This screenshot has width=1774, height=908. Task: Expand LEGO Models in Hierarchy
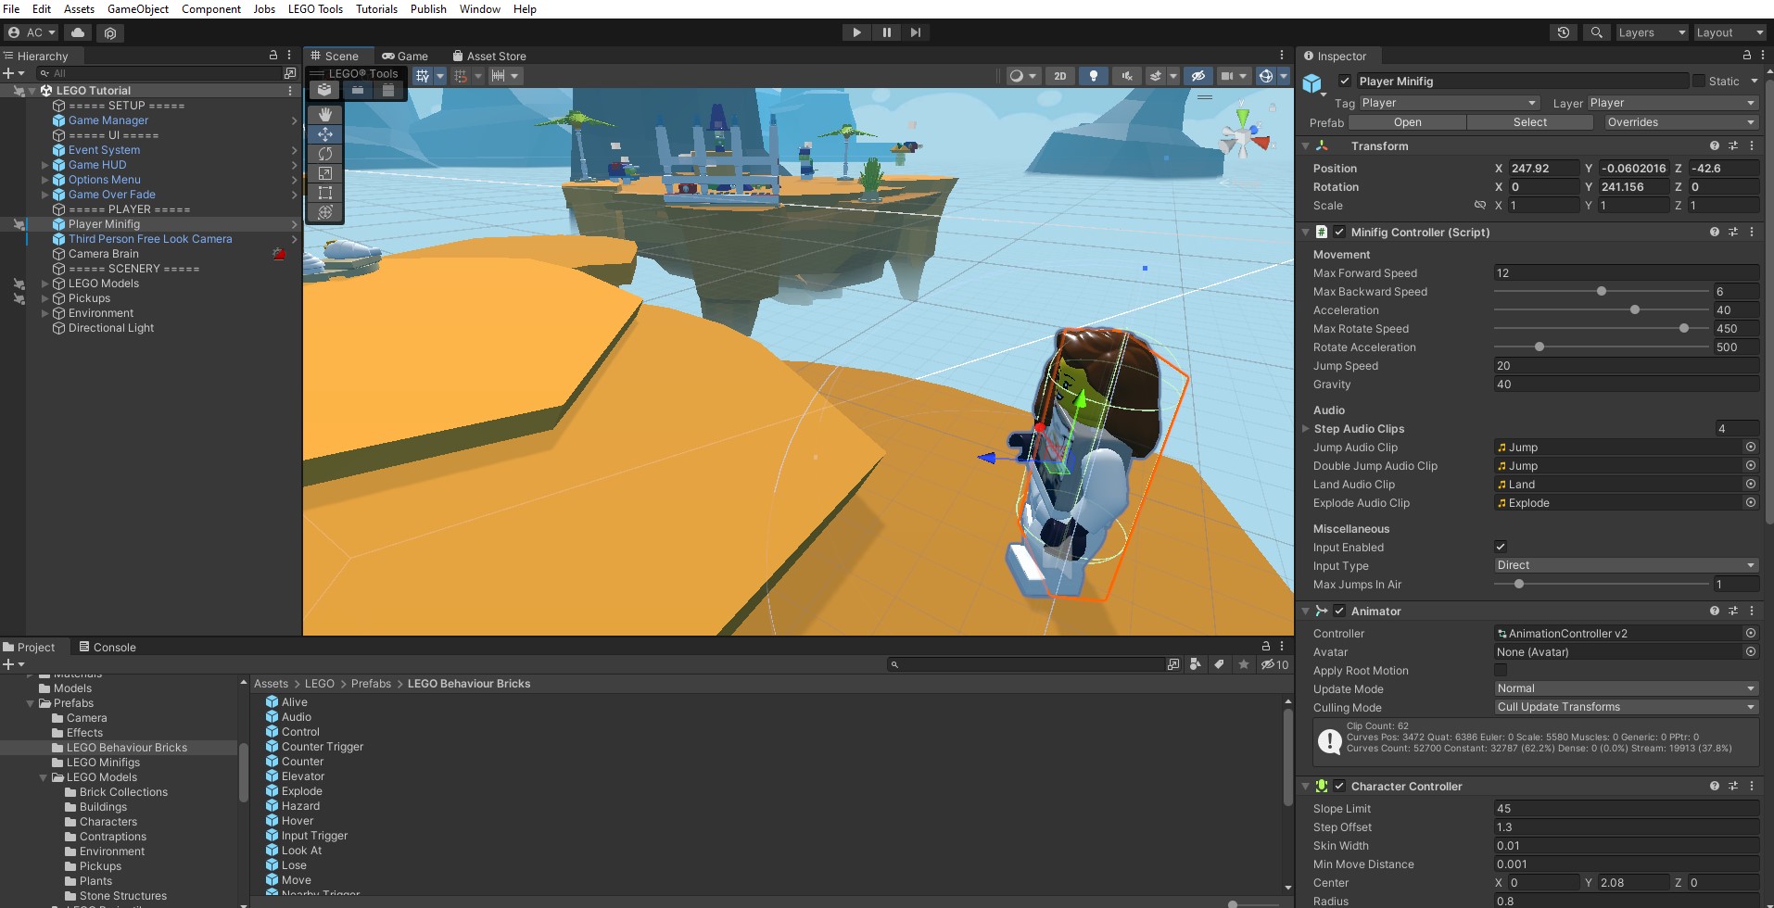[44, 284]
